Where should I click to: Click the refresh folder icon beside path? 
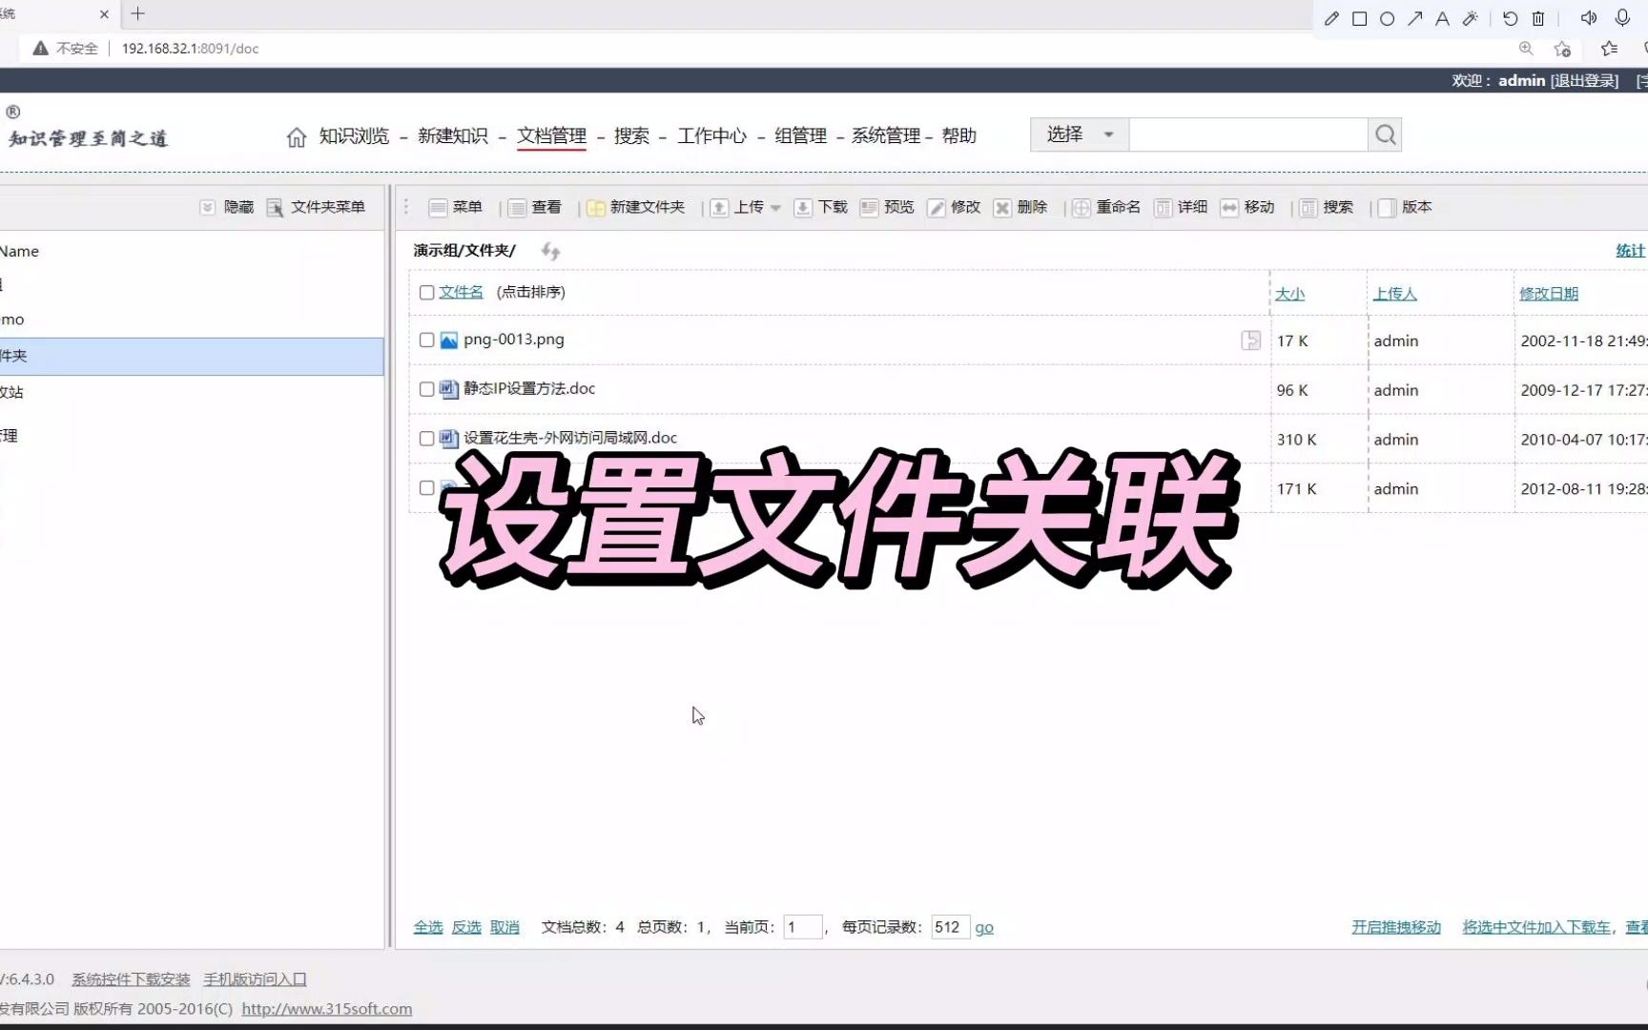[x=550, y=251]
